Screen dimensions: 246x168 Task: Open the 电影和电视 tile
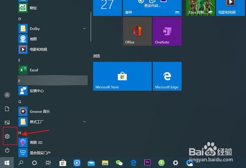[x=230, y=8]
